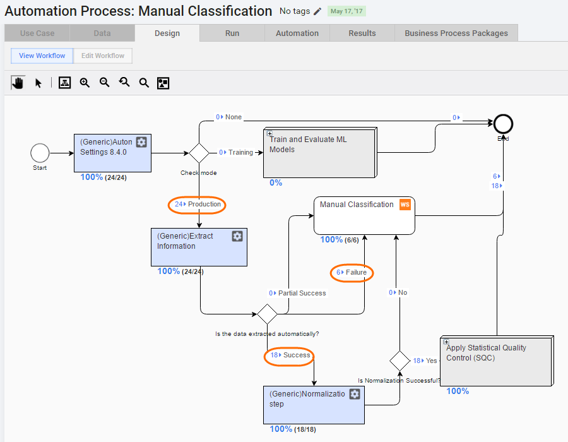Open the Automation tab
568x442 pixels.
click(297, 33)
